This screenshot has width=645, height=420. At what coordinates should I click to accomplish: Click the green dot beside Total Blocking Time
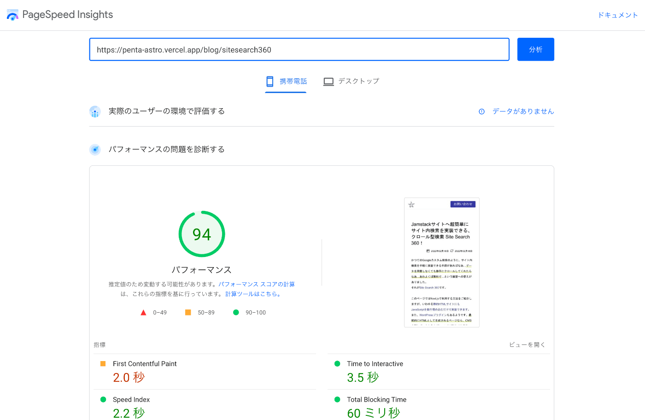pos(337,399)
